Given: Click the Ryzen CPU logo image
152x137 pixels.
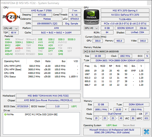Looking at the screenshot, I should (11, 17).
